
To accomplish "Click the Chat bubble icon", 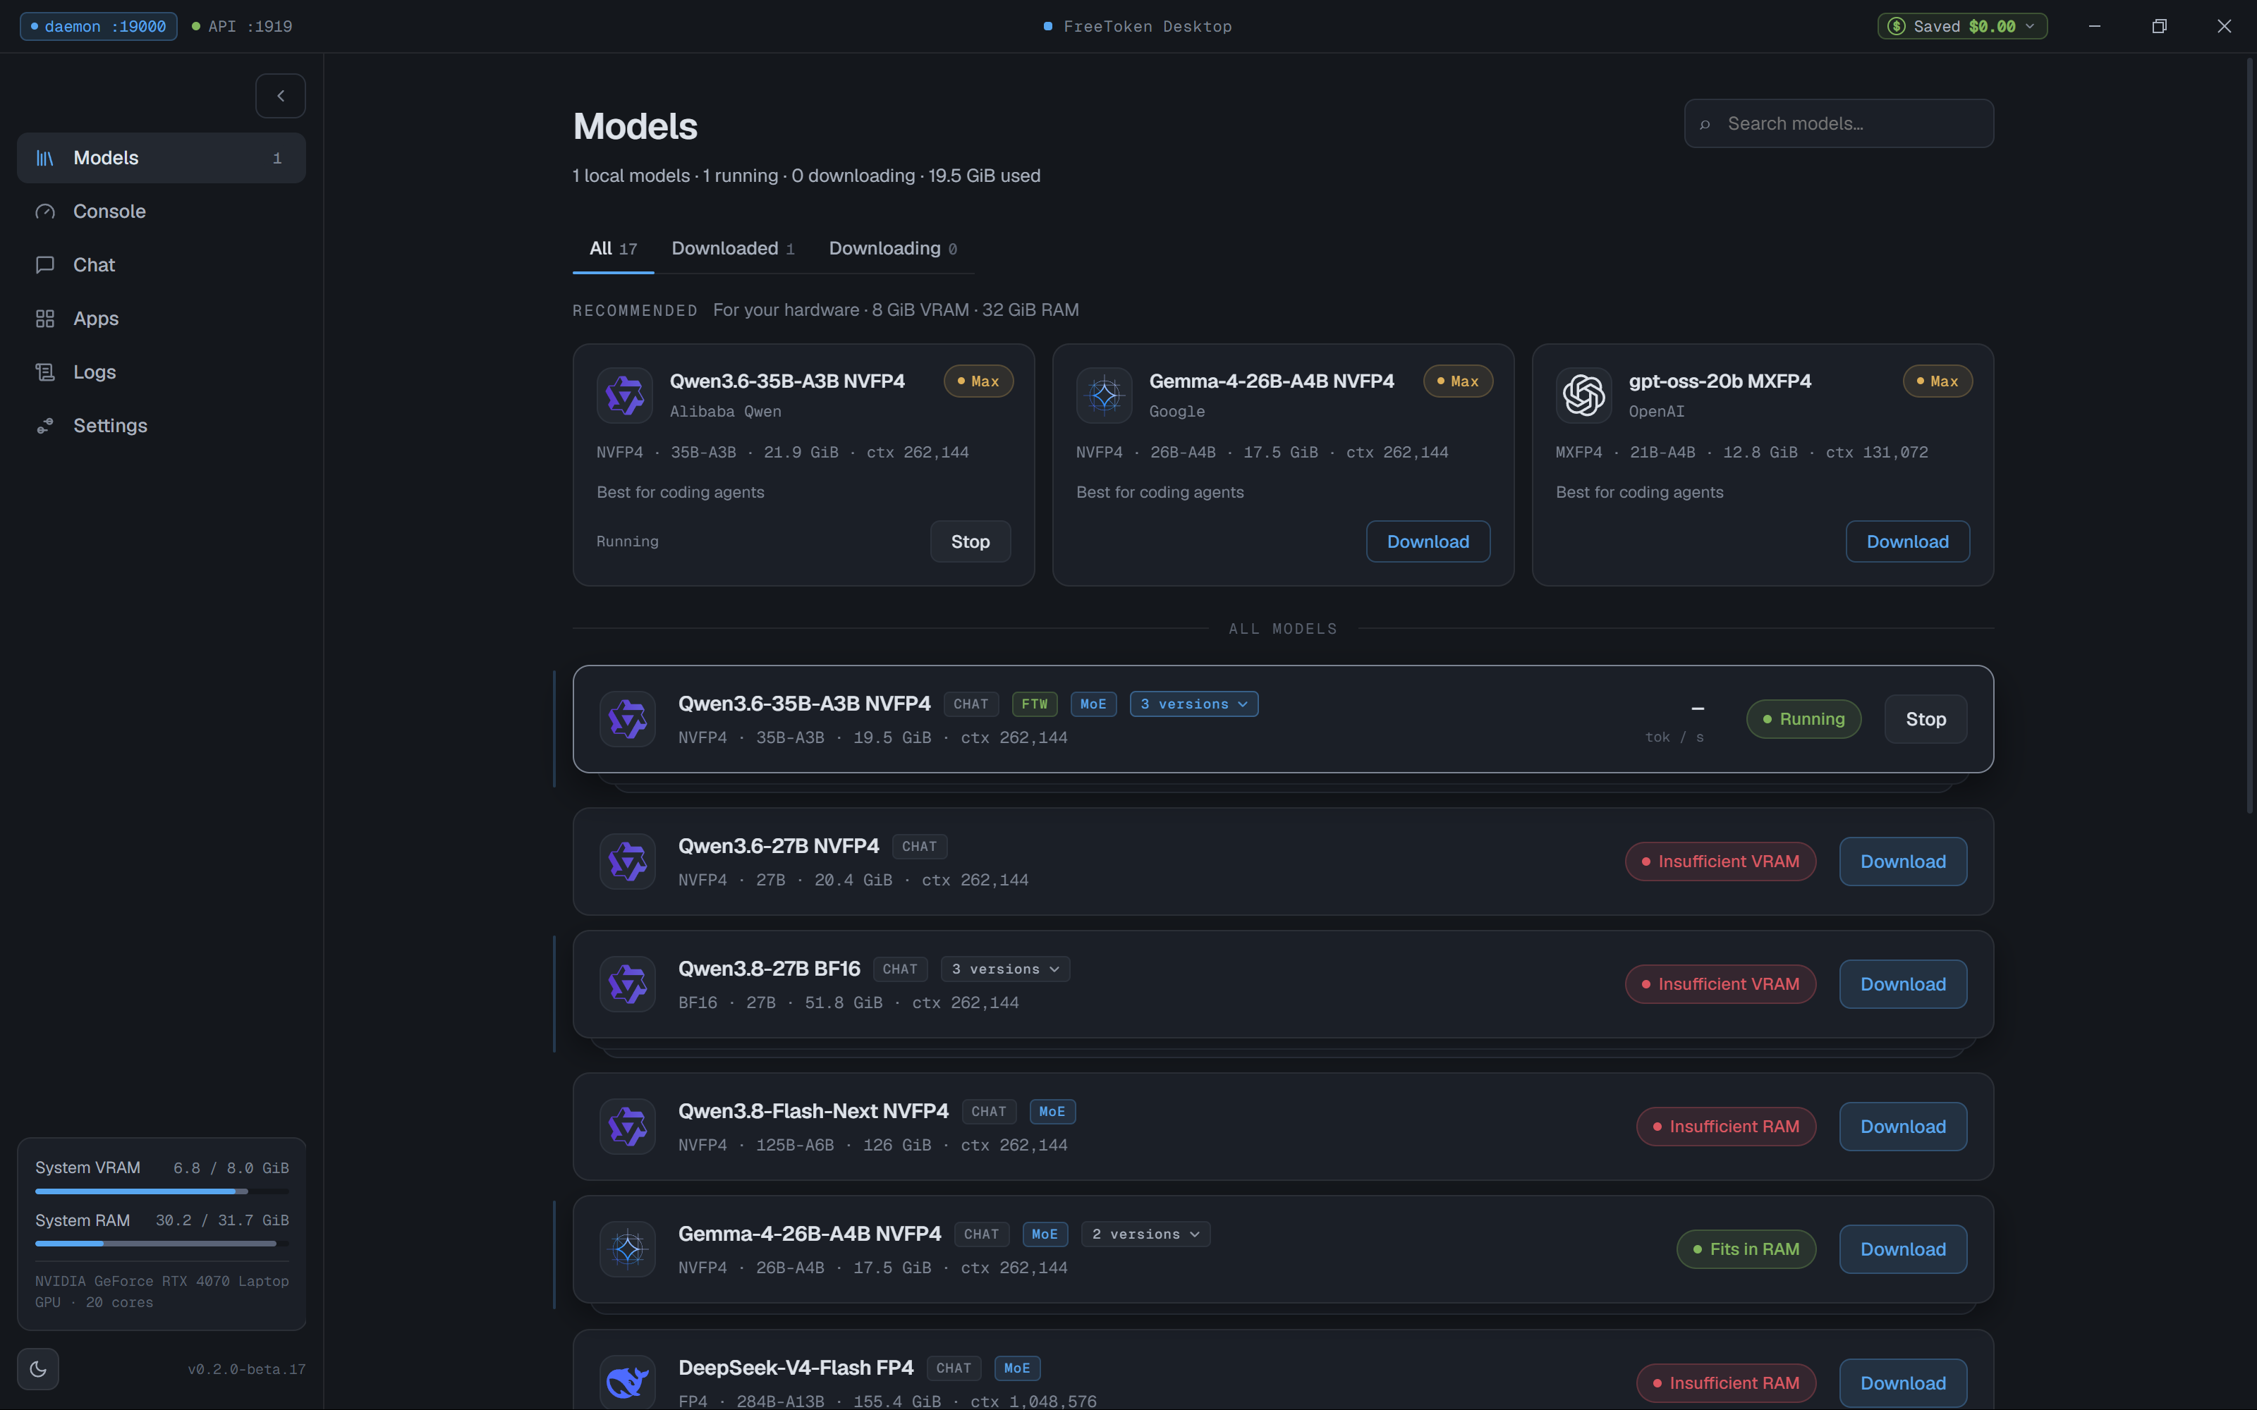I will click(x=44, y=265).
